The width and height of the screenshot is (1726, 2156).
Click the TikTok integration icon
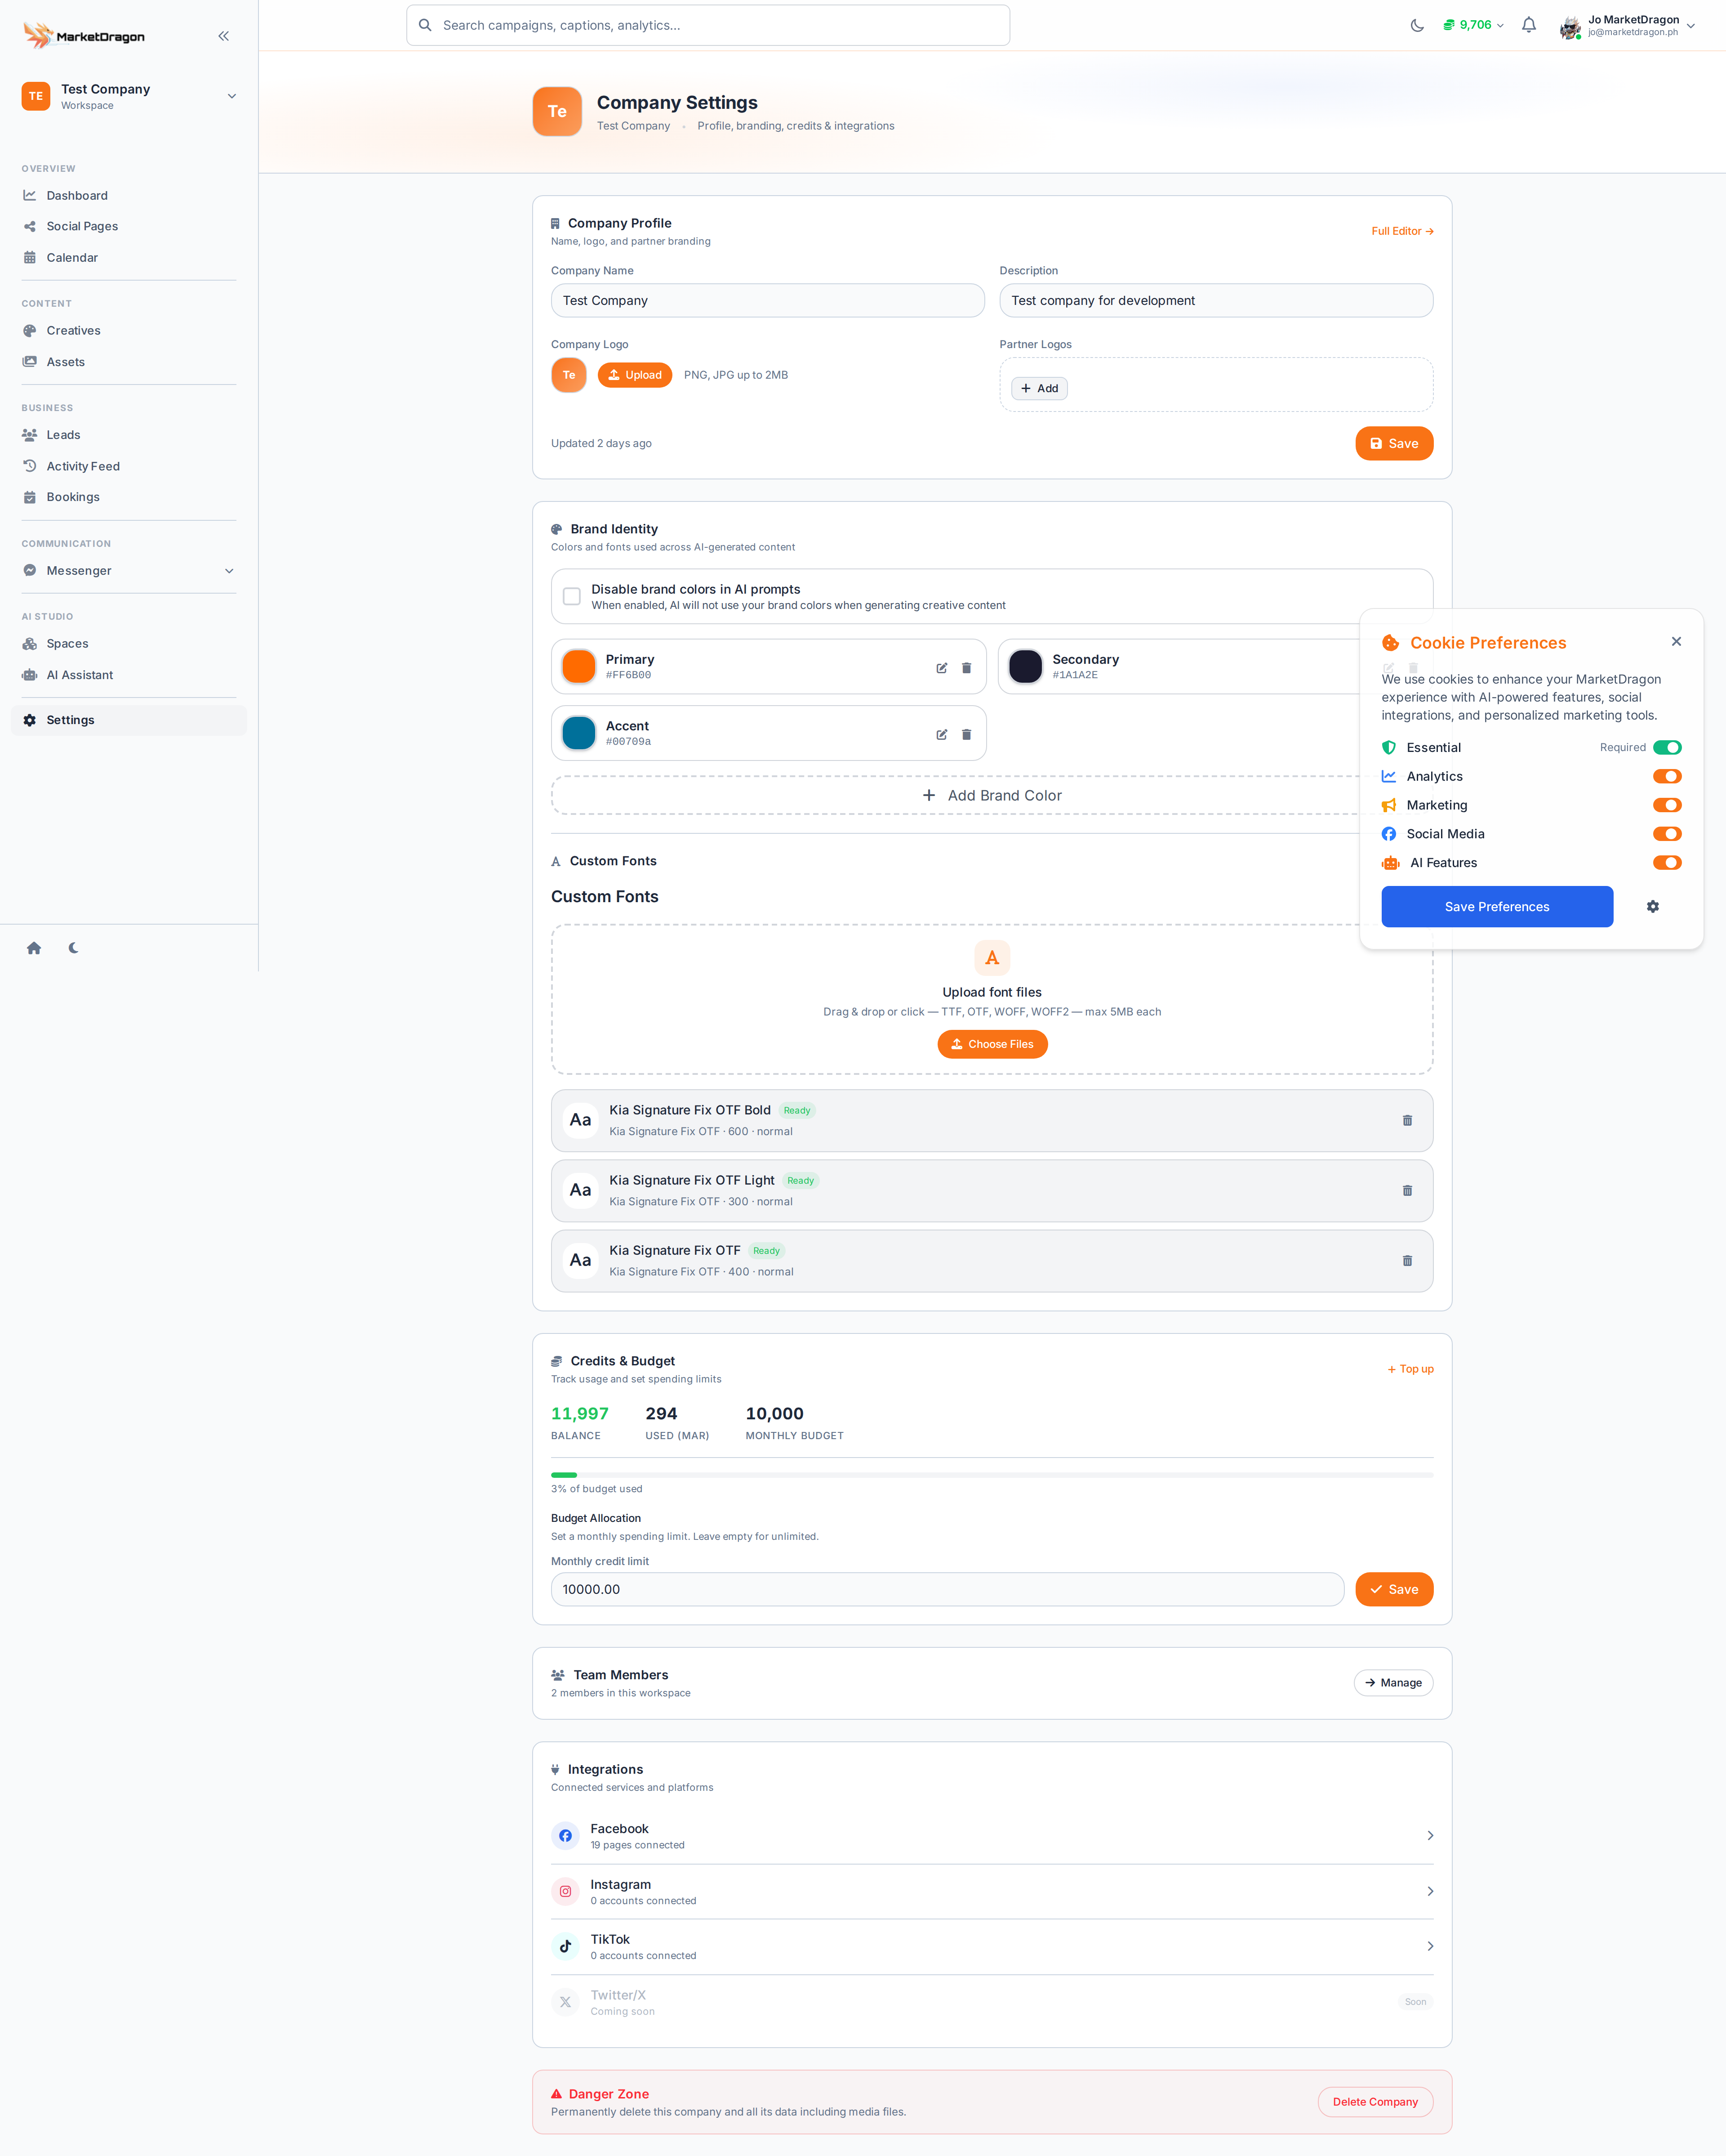tap(566, 1946)
